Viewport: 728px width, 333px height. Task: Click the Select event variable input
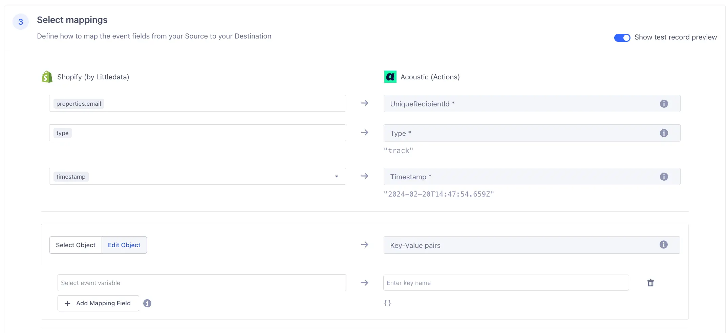[x=202, y=283]
